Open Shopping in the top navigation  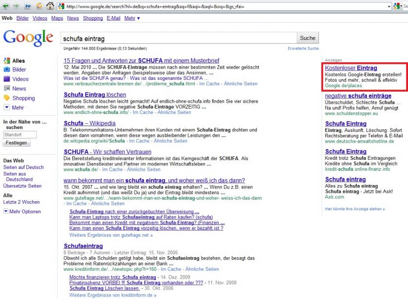[93, 18]
